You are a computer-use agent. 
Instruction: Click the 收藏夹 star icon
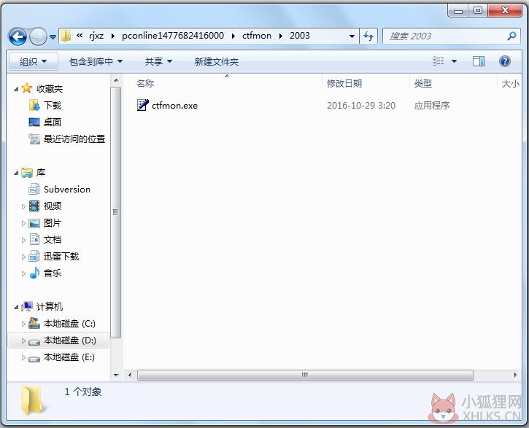[x=27, y=88]
